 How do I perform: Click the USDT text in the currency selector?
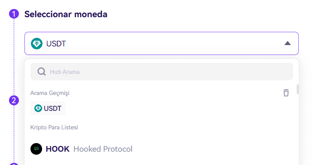pyautogui.click(x=56, y=44)
